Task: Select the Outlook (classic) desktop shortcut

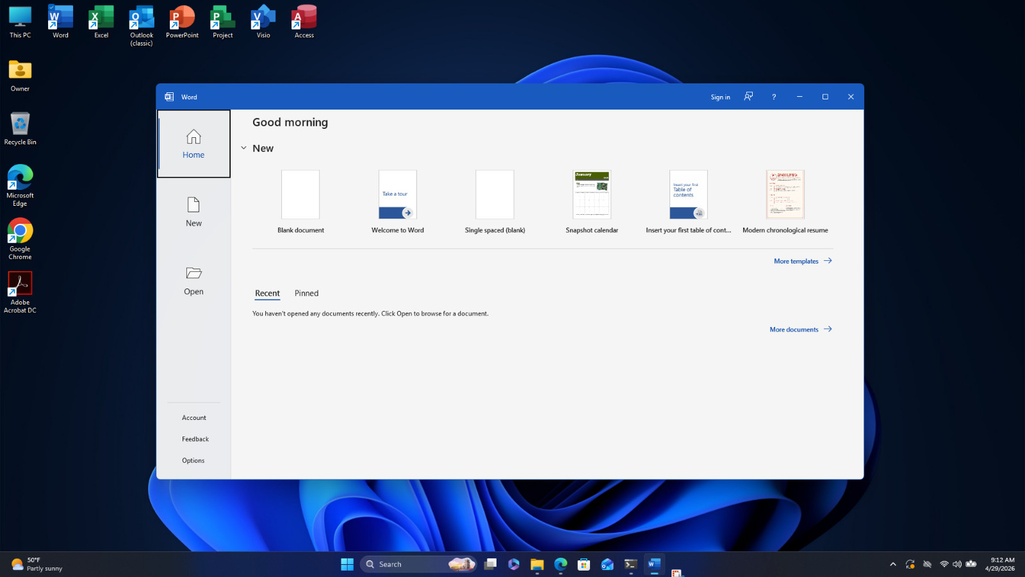Action: tap(142, 26)
